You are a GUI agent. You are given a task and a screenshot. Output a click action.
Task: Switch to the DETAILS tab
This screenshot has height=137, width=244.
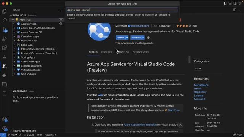click(93, 52)
